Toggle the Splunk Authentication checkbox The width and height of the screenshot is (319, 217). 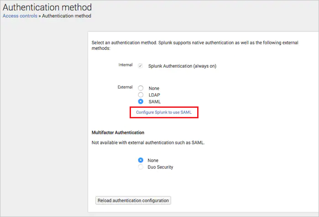(x=140, y=66)
